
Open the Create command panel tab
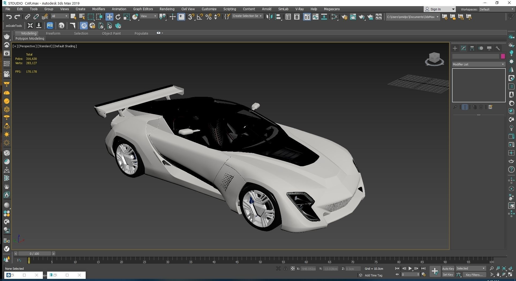point(455,48)
